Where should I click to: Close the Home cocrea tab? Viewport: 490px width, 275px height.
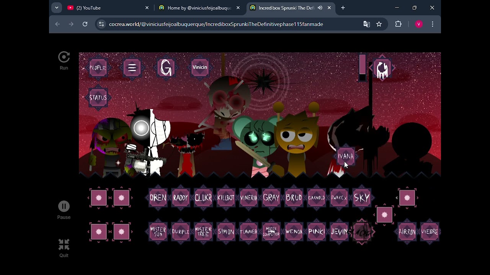coord(238,8)
